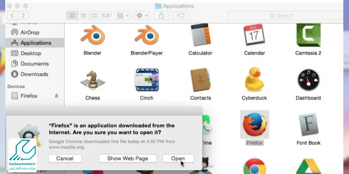Screen dimensions: 349x174
Task: Switch to icon view in toolbar
Action: (x=72, y=15)
